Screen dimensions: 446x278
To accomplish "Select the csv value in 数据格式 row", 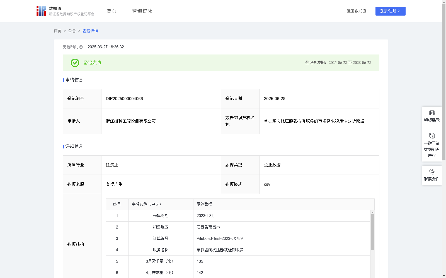I will click(x=267, y=184).
